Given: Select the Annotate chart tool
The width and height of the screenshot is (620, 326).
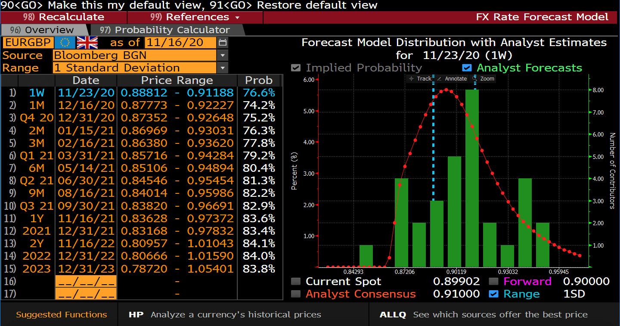Looking at the screenshot, I should click(x=452, y=78).
